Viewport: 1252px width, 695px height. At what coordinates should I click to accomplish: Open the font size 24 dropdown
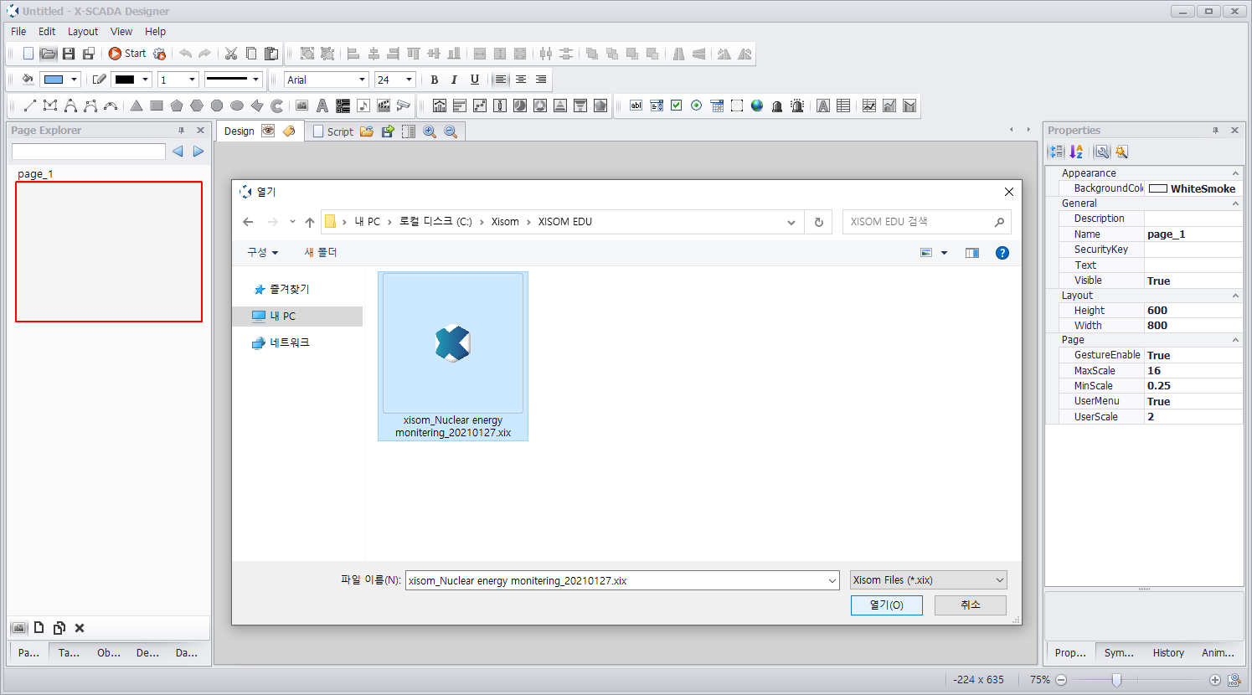pos(410,80)
